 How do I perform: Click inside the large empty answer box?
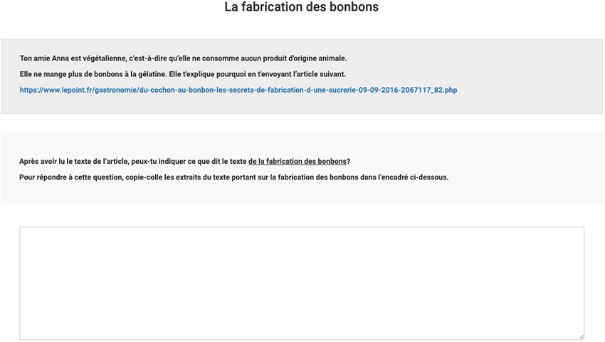tap(302, 284)
